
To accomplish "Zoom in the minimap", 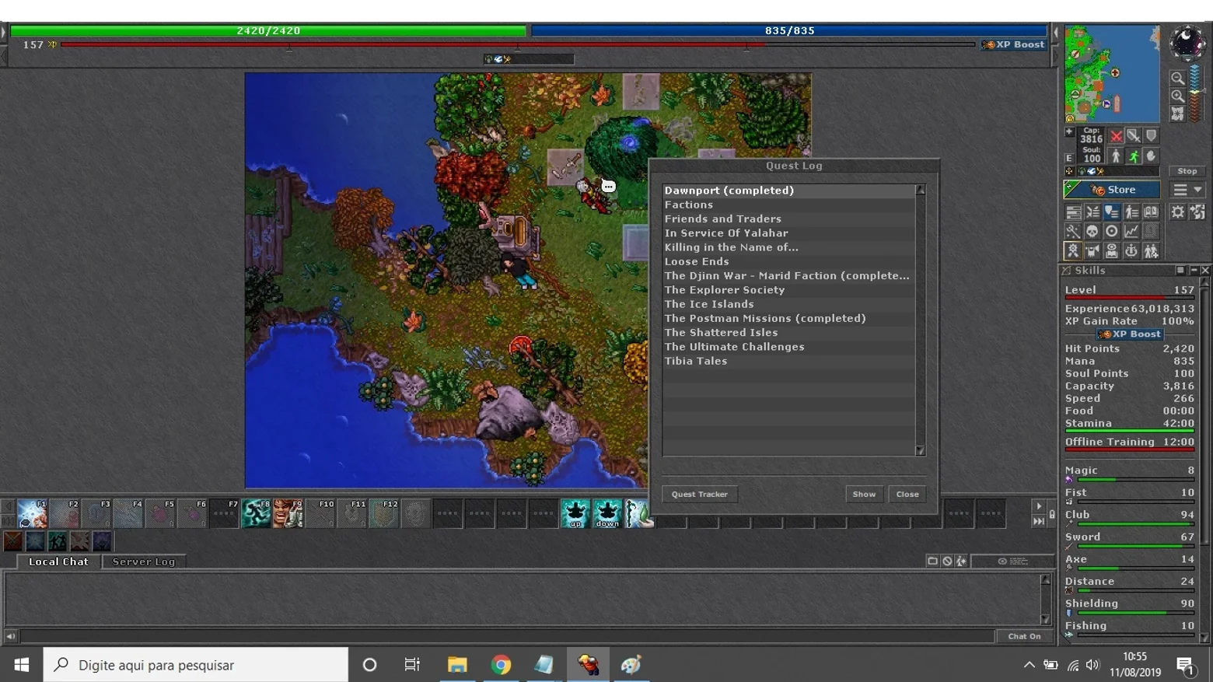I will [x=1177, y=96].
